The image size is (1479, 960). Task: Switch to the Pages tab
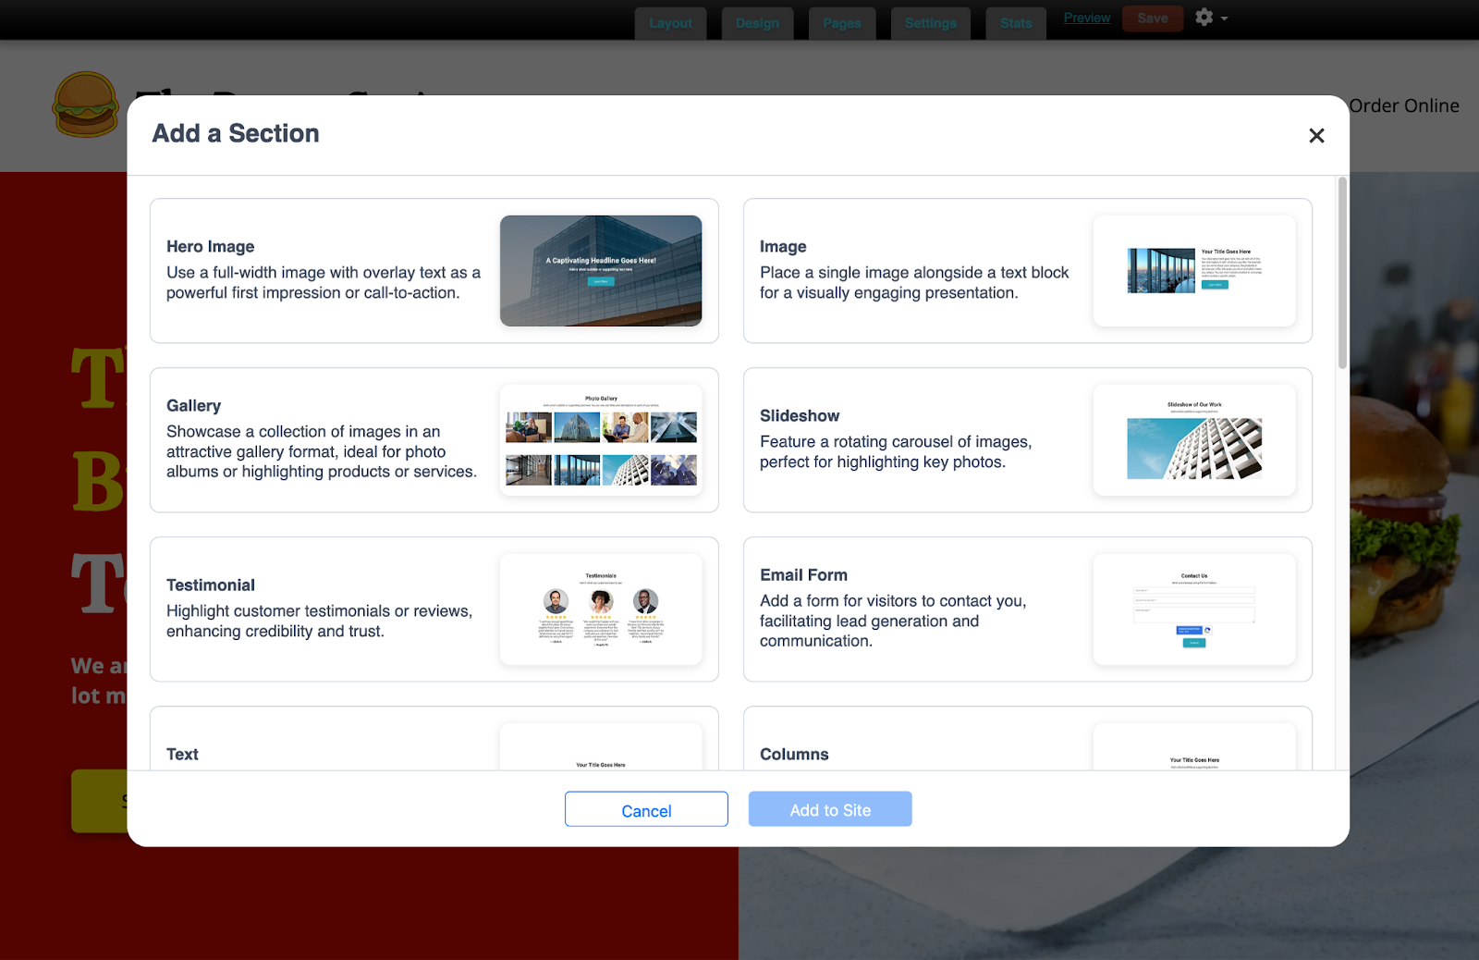click(841, 23)
